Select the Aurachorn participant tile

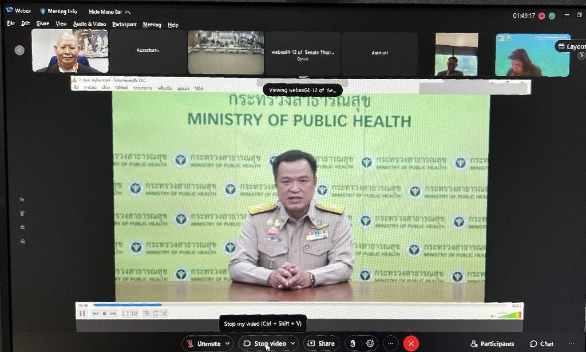[148, 52]
